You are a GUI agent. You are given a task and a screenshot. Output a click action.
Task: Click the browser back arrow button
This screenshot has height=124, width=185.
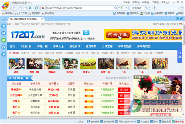pos(14,8)
